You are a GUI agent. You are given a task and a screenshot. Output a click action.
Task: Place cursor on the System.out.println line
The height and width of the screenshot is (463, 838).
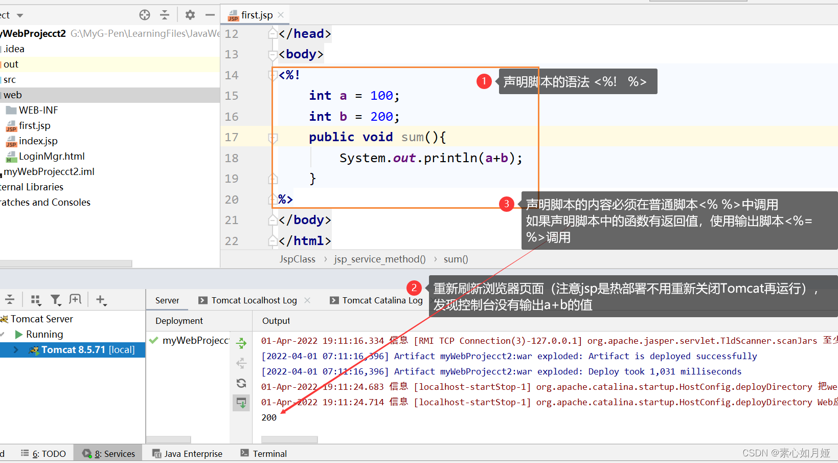431,158
